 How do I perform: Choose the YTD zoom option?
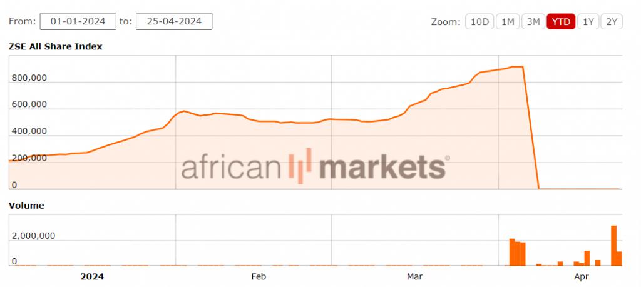[x=560, y=21]
